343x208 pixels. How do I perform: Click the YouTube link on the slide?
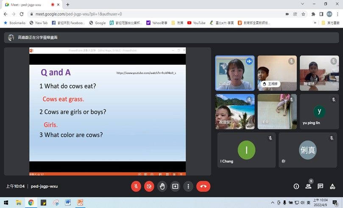[x=146, y=73]
